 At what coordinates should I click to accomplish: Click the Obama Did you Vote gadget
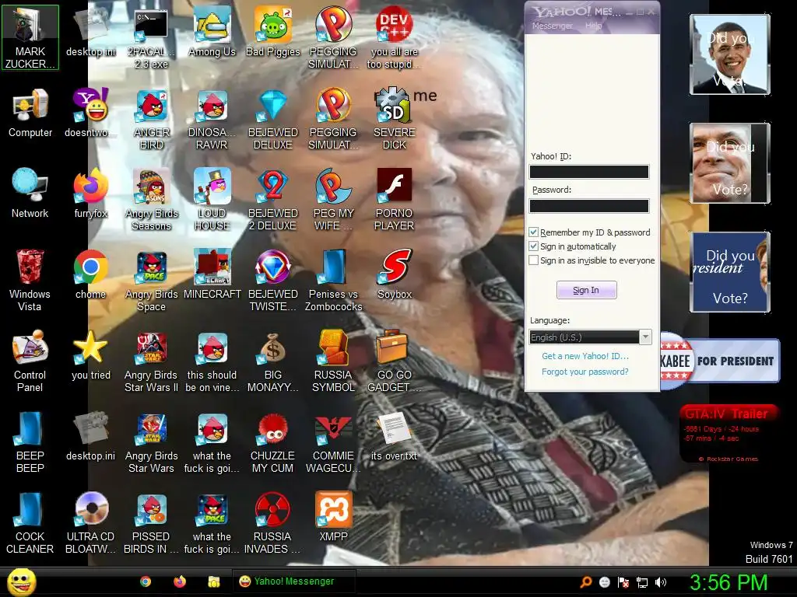coord(730,54)
